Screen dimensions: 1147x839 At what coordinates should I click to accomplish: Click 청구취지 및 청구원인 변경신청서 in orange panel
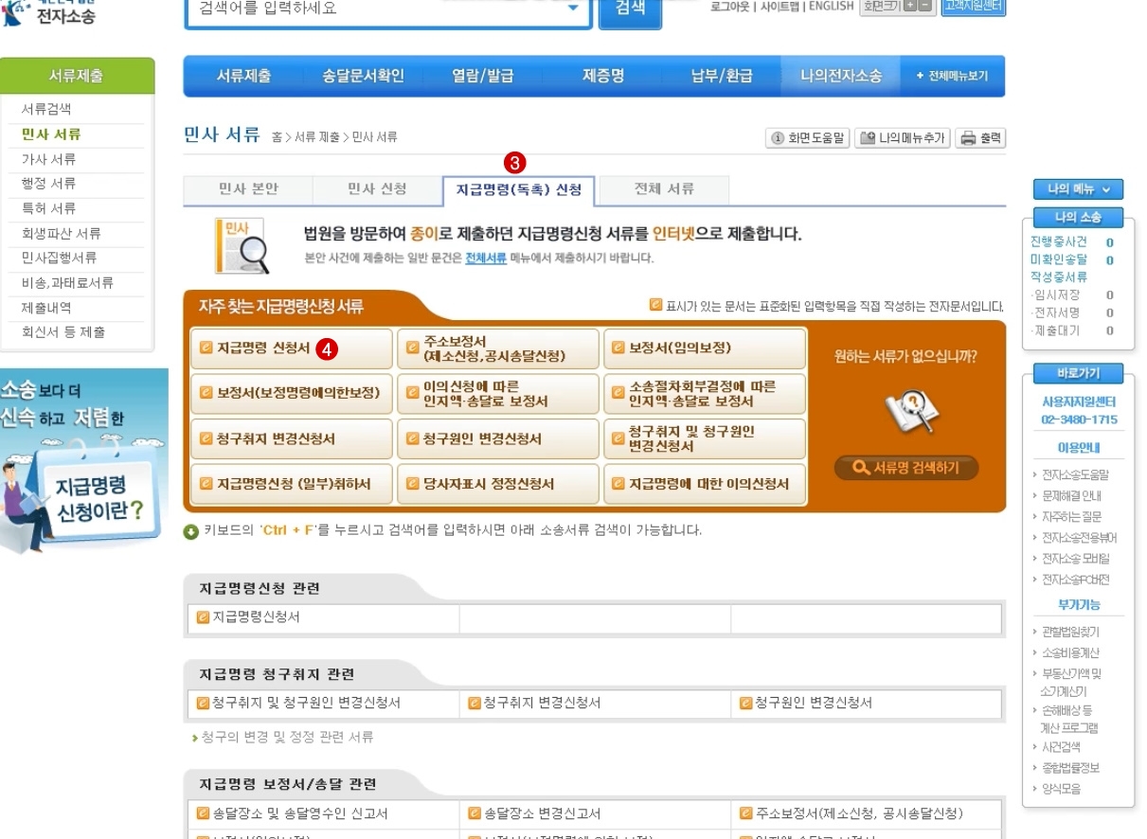pyautogui.click(x=705, y=439)
